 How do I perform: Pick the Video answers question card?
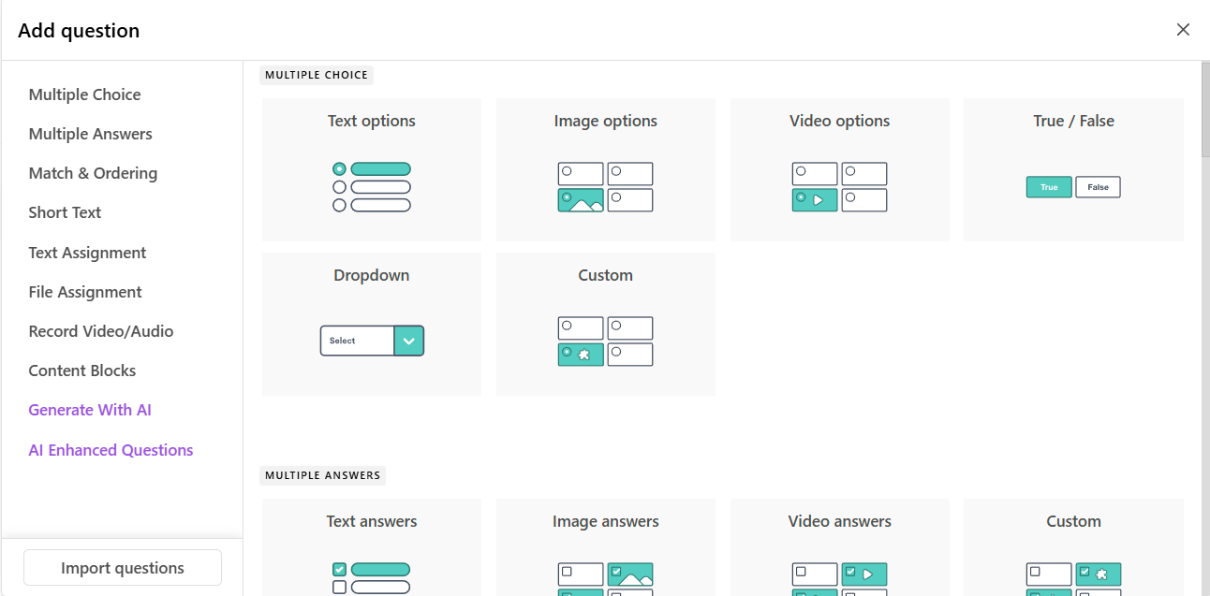coord(840,547)
